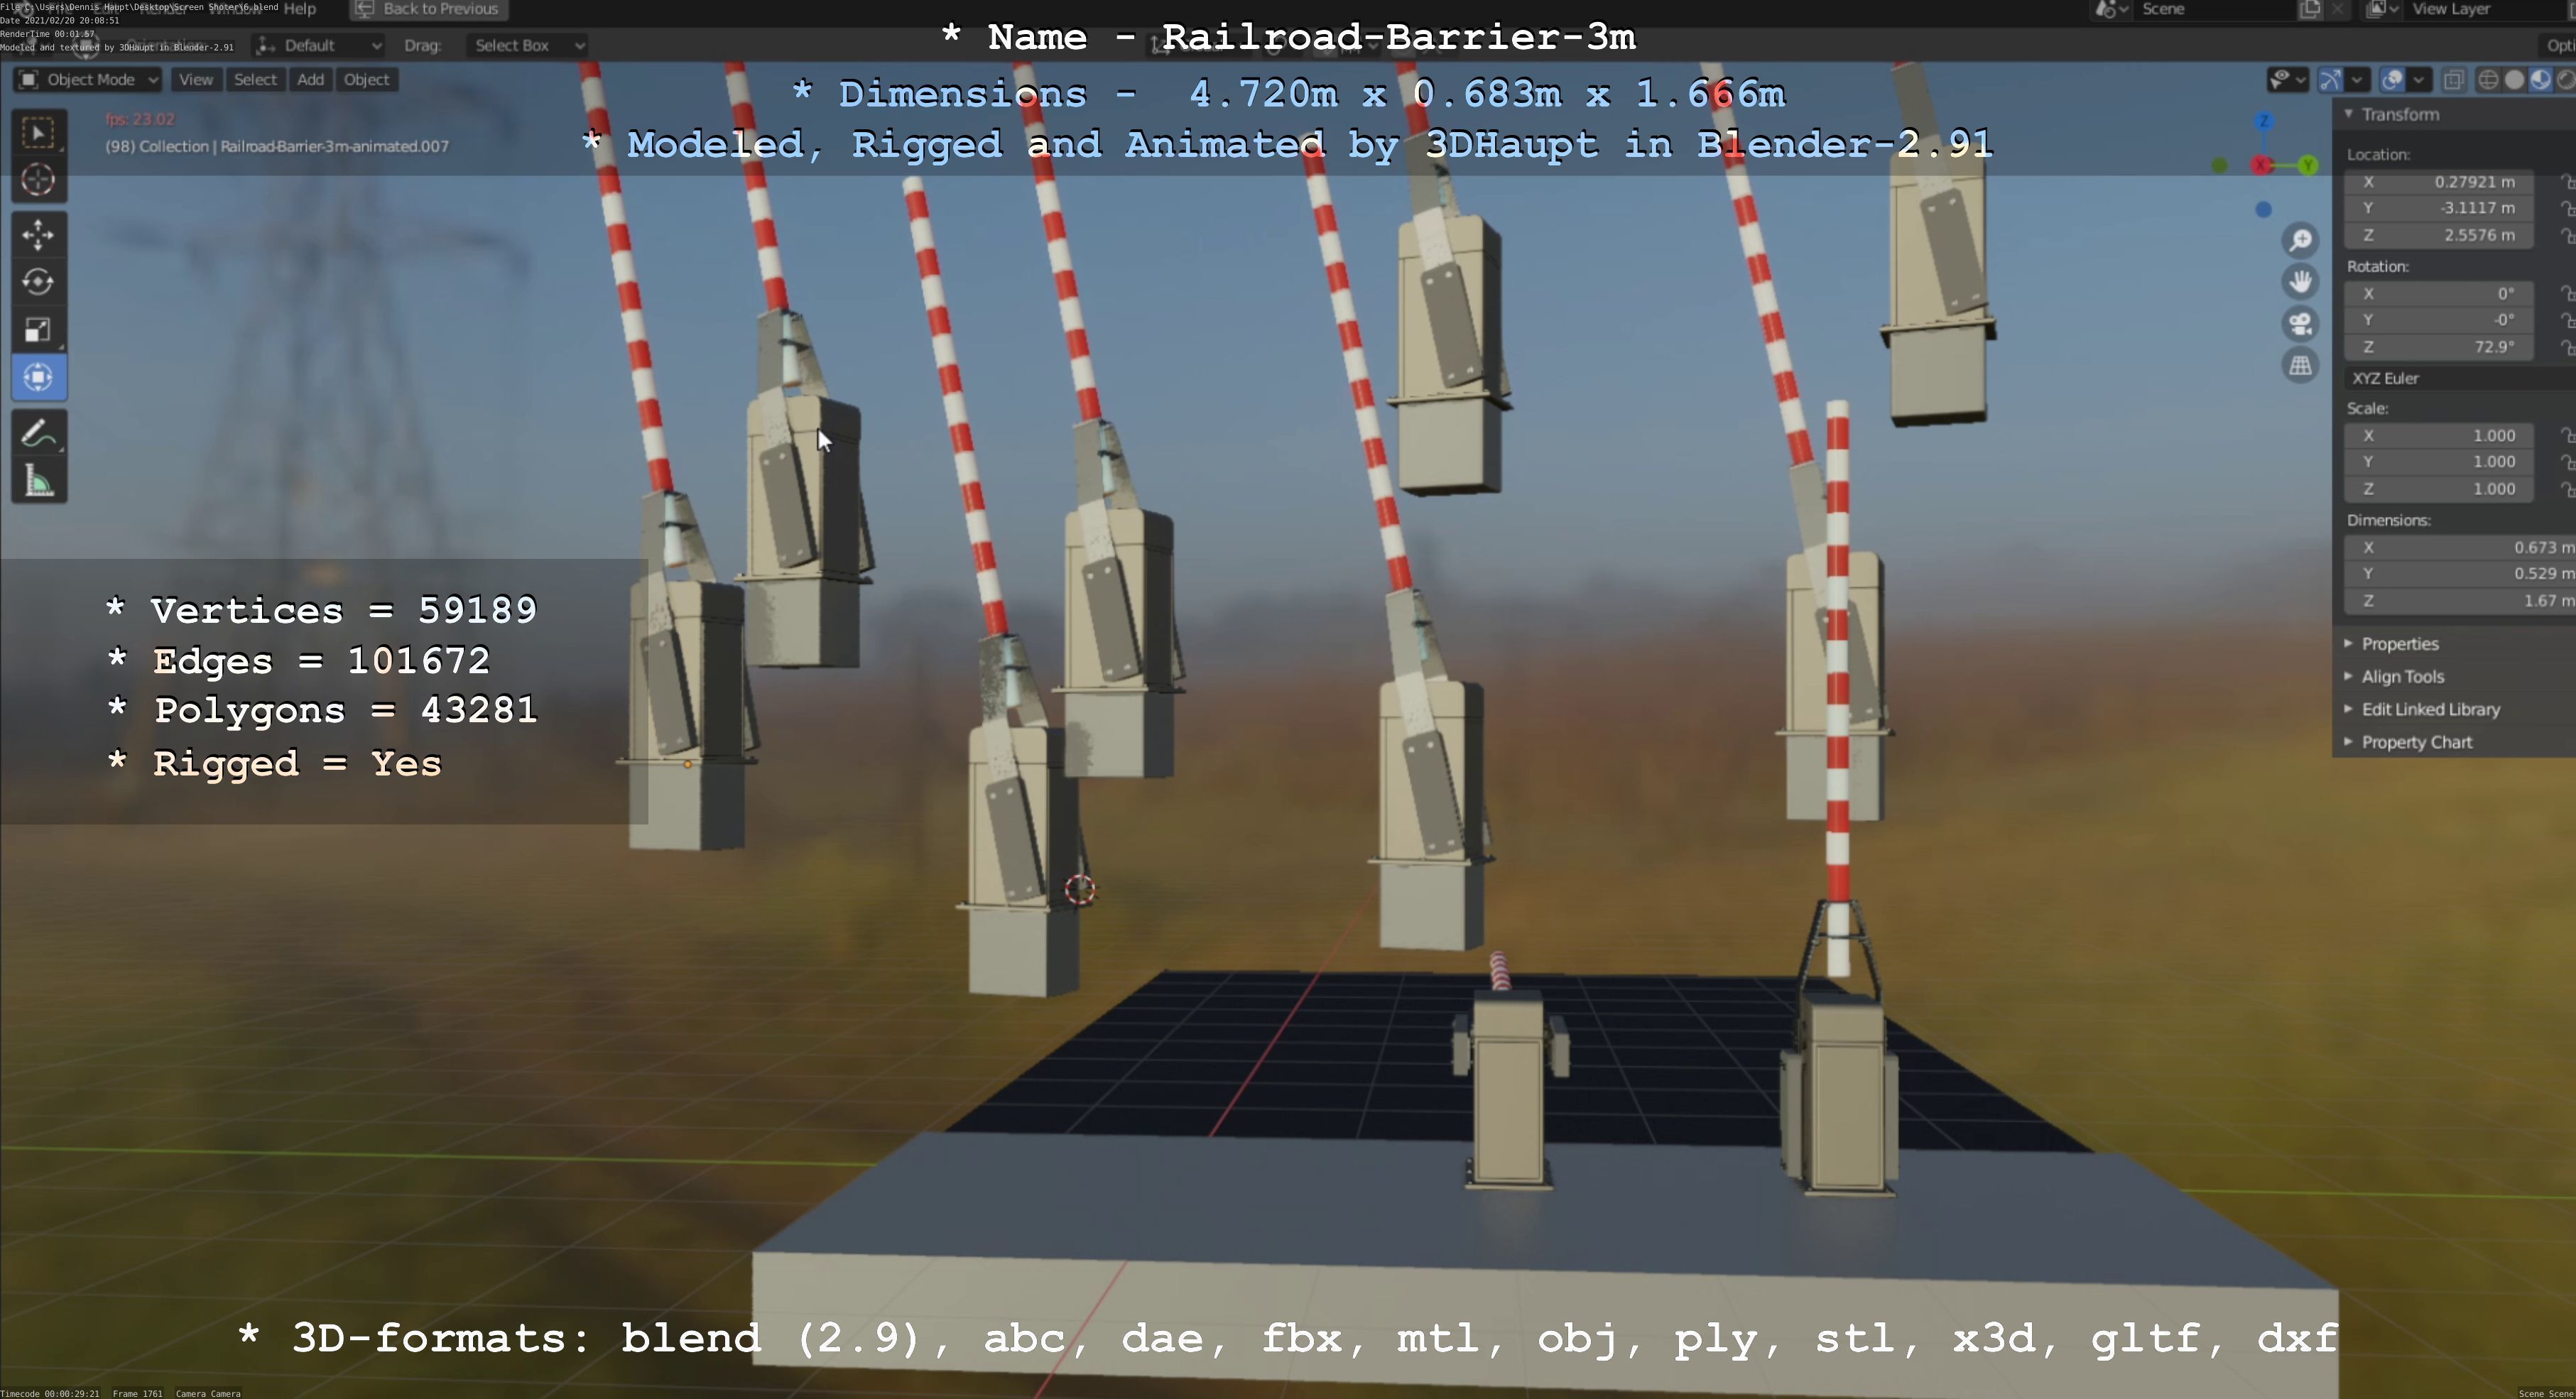This screenshot has width=2576, height=1399.
Task: Pick the Scale tool in toolbar
Action: tap(39, 330)
